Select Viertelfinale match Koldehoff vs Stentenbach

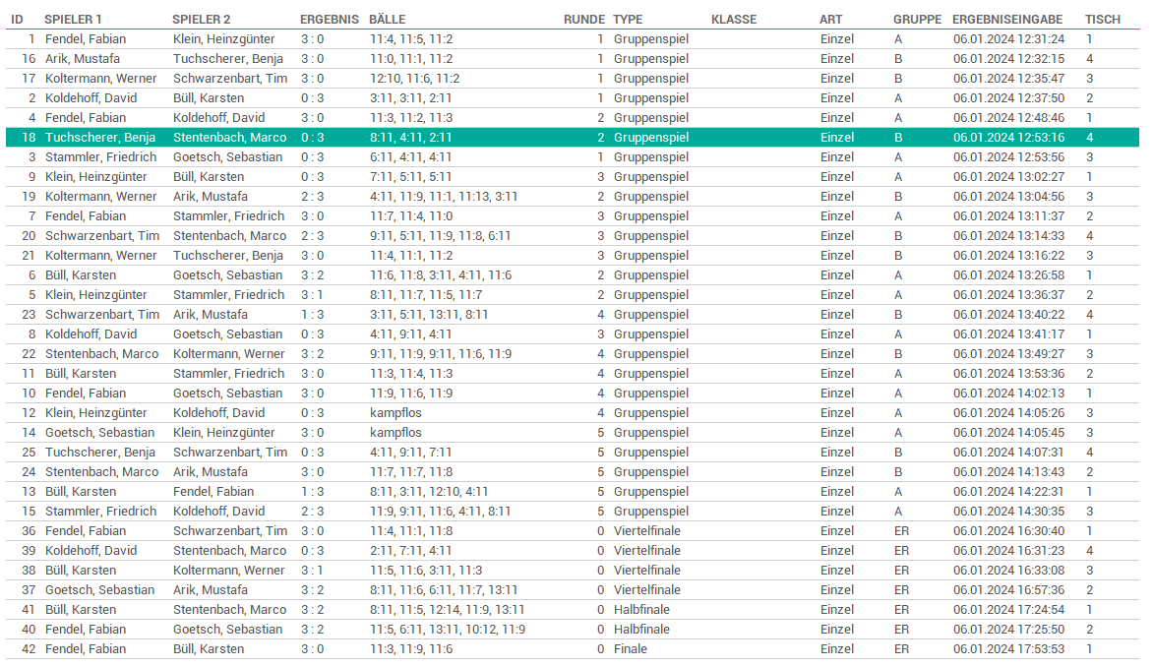tap(571, 551)
